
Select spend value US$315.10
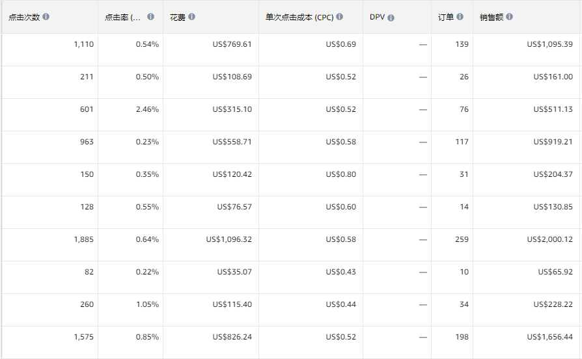coord(232,109)
